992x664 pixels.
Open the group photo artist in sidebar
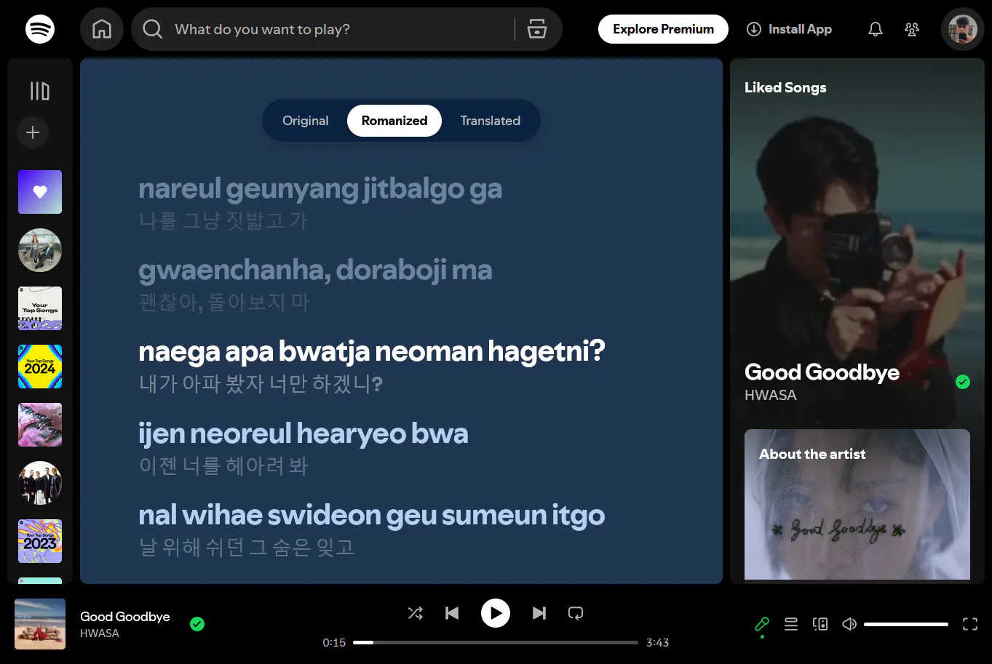40,483
